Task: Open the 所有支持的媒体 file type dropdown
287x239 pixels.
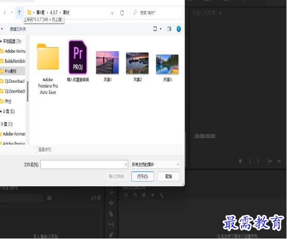Action: click(x=156, y=165)
